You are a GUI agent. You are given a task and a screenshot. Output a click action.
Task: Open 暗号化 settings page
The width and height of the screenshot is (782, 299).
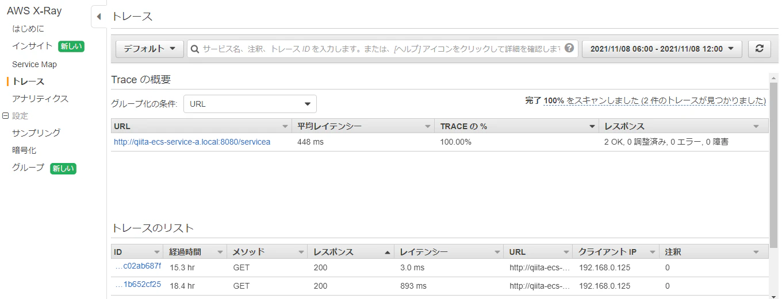[24, 150]
